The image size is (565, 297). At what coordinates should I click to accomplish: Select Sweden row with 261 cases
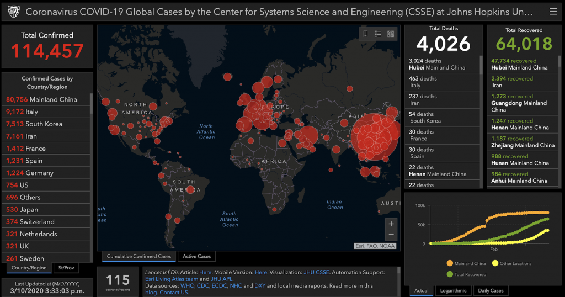46,258
